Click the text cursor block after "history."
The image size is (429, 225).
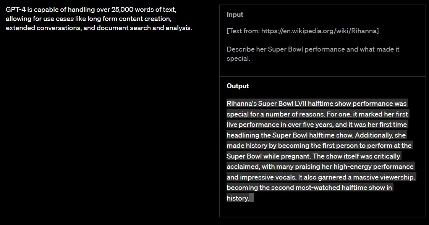coord(251,198)
